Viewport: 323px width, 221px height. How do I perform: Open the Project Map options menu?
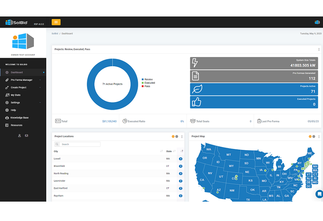(x=319, y=137)
